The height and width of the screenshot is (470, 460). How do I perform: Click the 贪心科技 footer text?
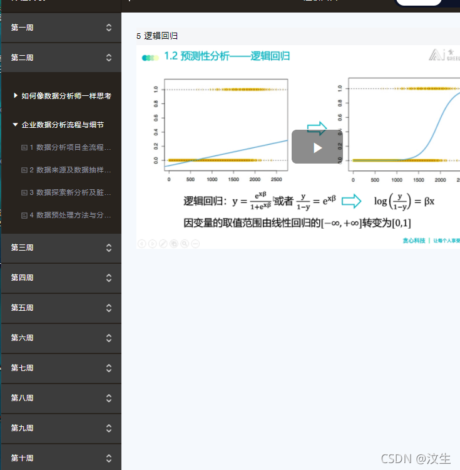pyautogui.click(x=414, y=241)
